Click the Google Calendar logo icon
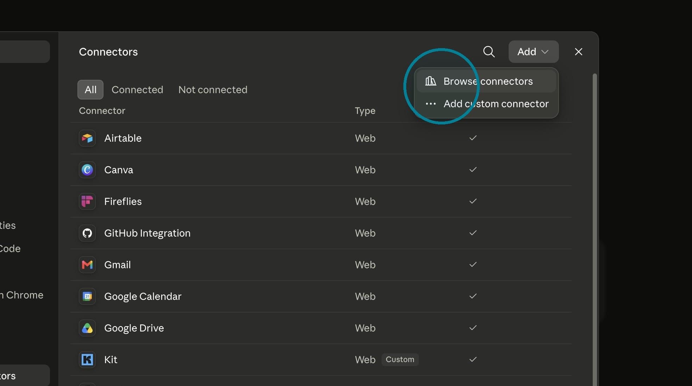This screenshot has height=386, width=692. pos(87,296)
